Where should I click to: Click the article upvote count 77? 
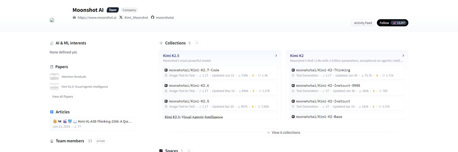pyautogui.click(x=78, y=127)
